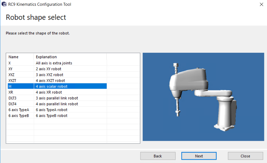Click the RC9 app icon in title bar
The image size is (267, 163).
4,4
